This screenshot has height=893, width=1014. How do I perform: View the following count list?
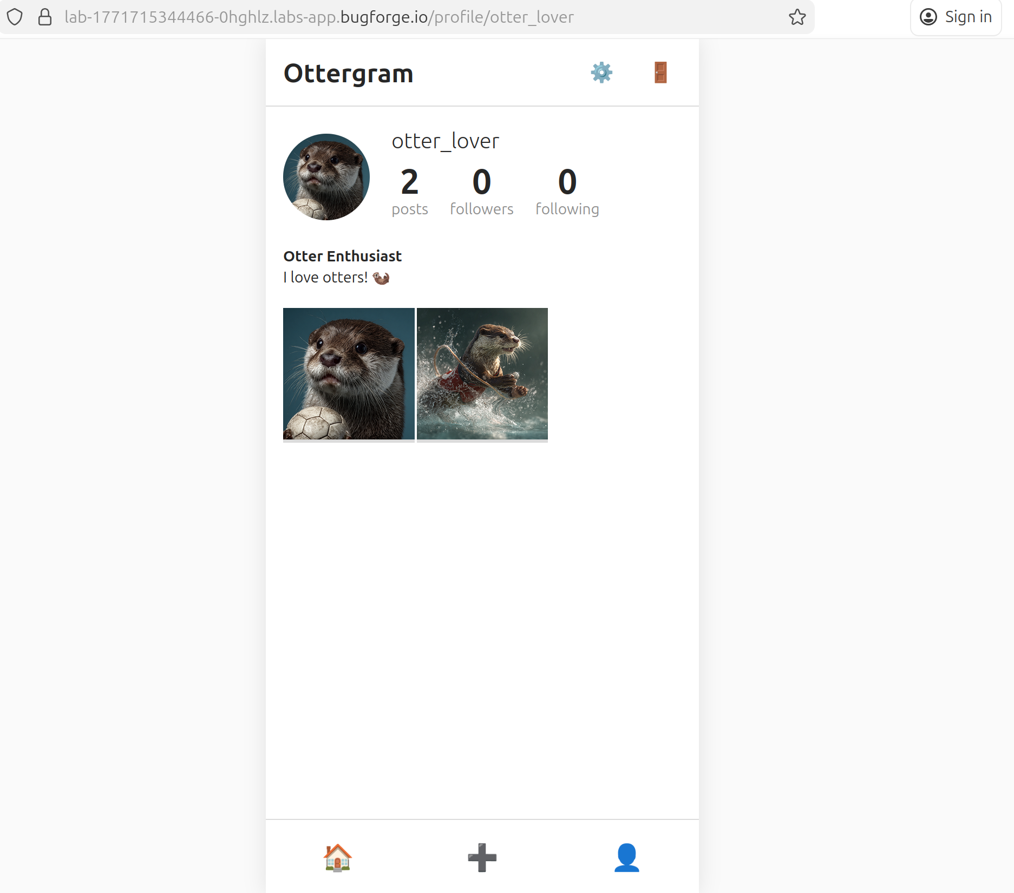tap(567, 192)
